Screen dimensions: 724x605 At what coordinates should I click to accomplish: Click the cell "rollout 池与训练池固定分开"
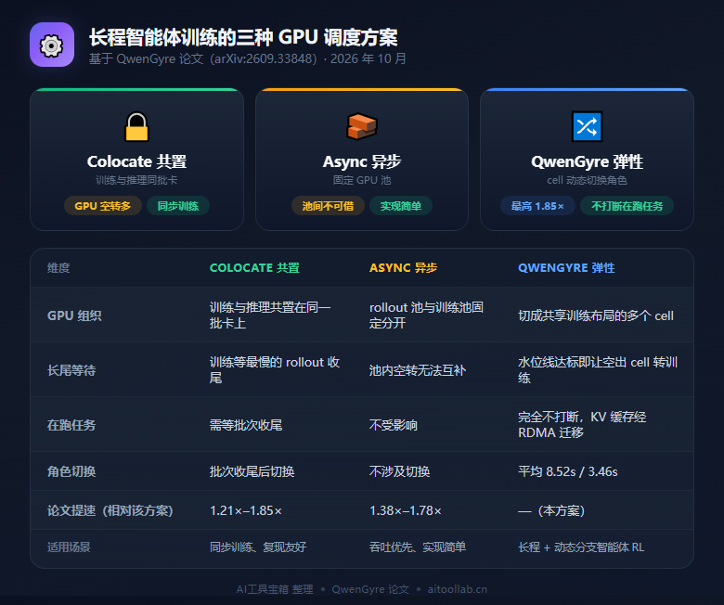pos(426,315)
